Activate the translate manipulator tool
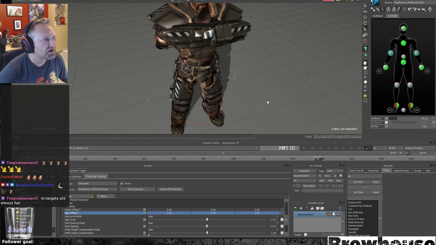This screenshot has width=436, height=245. point(365,17)
